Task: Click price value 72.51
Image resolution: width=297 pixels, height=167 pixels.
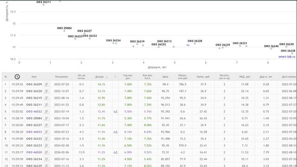Action: coord(165,153)
